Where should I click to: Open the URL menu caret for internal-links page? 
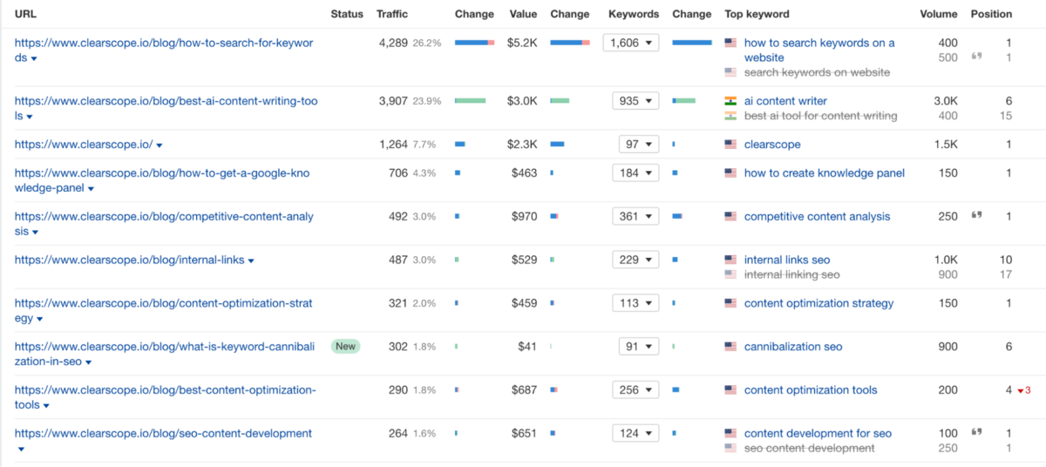[251, 261]
